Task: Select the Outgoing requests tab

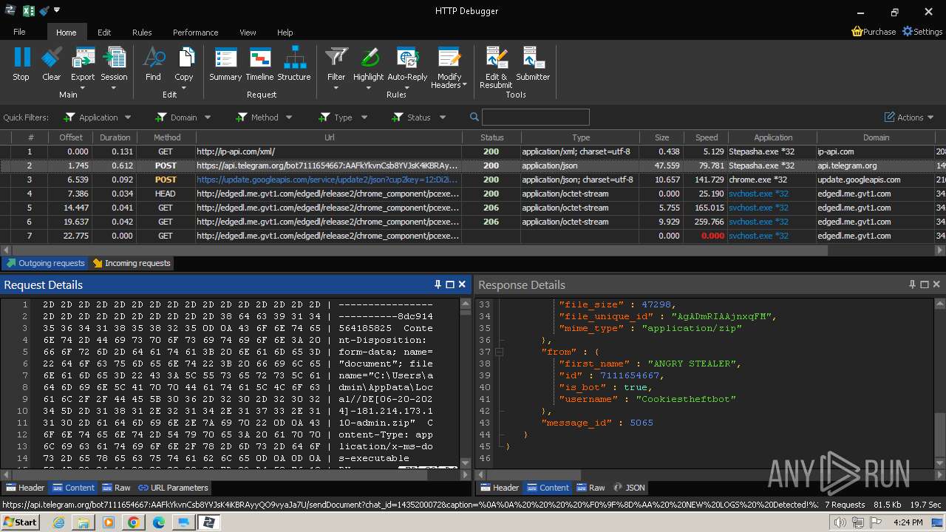Action: point(45,263)
